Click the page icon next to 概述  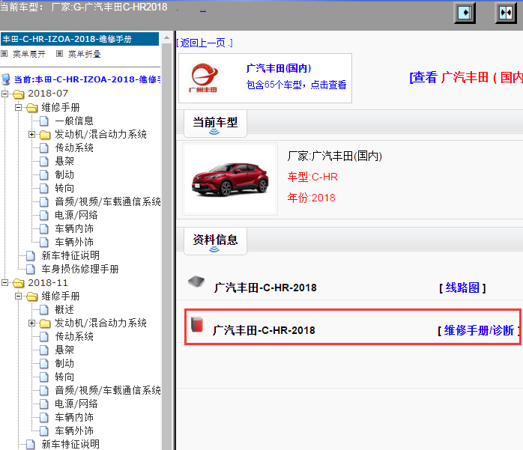pyautogui.click(x=44, y=310)
